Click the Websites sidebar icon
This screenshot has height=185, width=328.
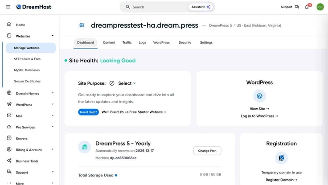tap(9, 36)
